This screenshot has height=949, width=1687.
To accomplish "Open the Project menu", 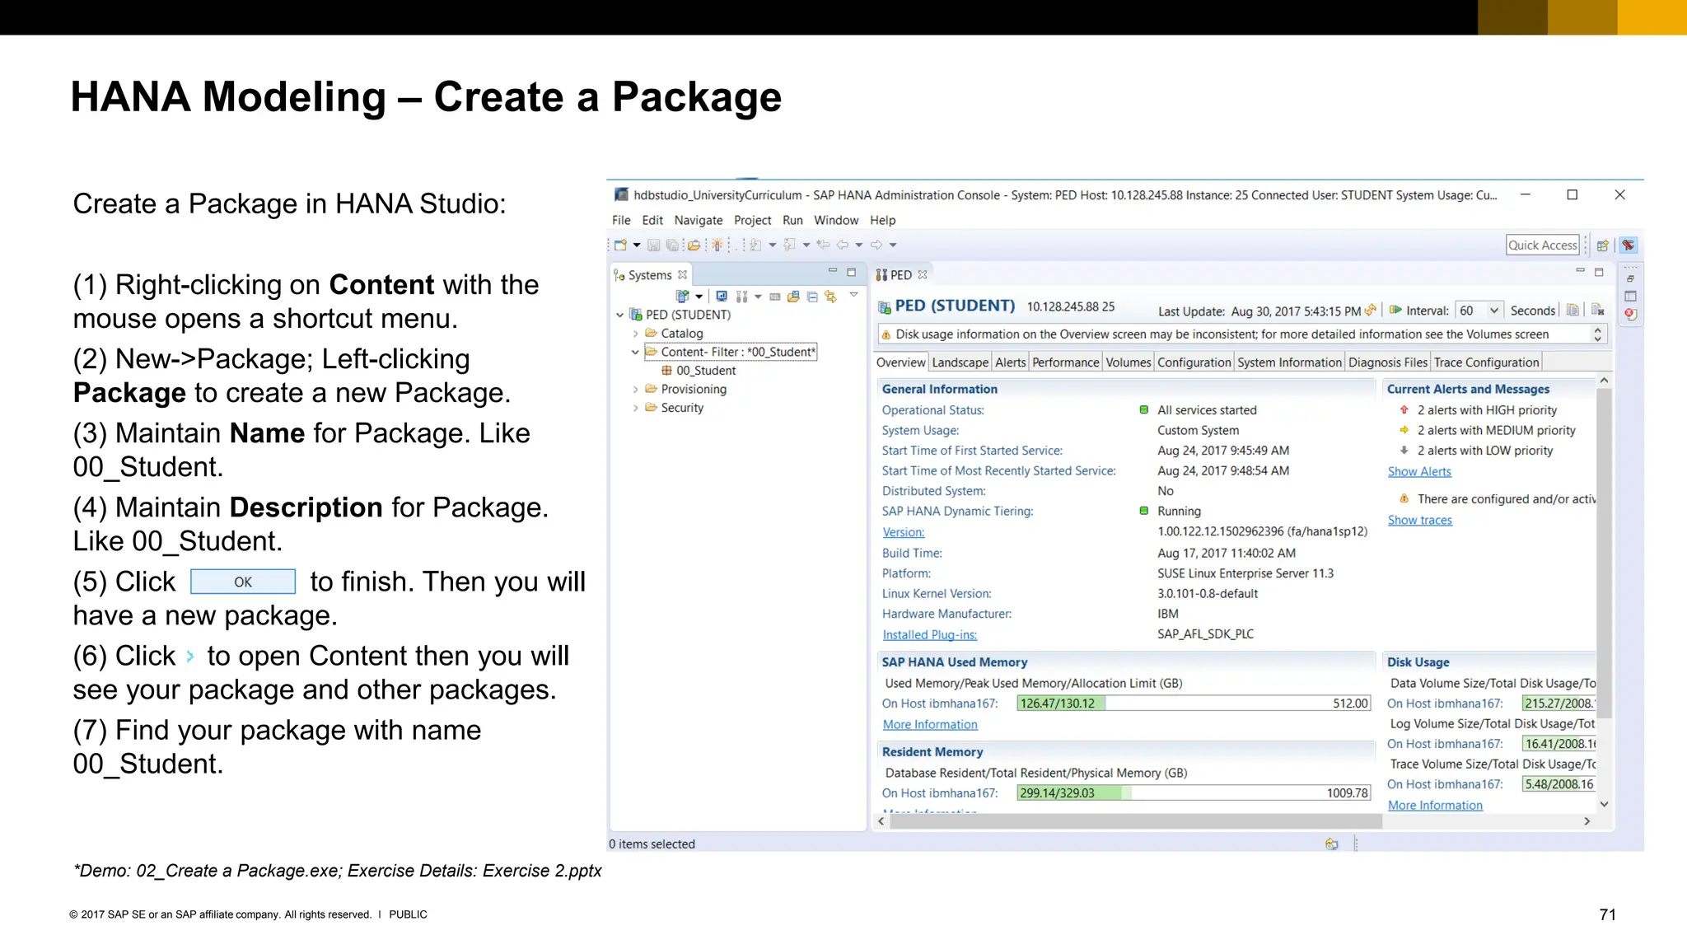I will click(752, 220).
